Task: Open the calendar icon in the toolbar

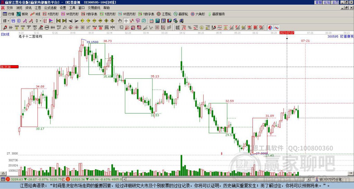Action: click(x=151, y=21)
